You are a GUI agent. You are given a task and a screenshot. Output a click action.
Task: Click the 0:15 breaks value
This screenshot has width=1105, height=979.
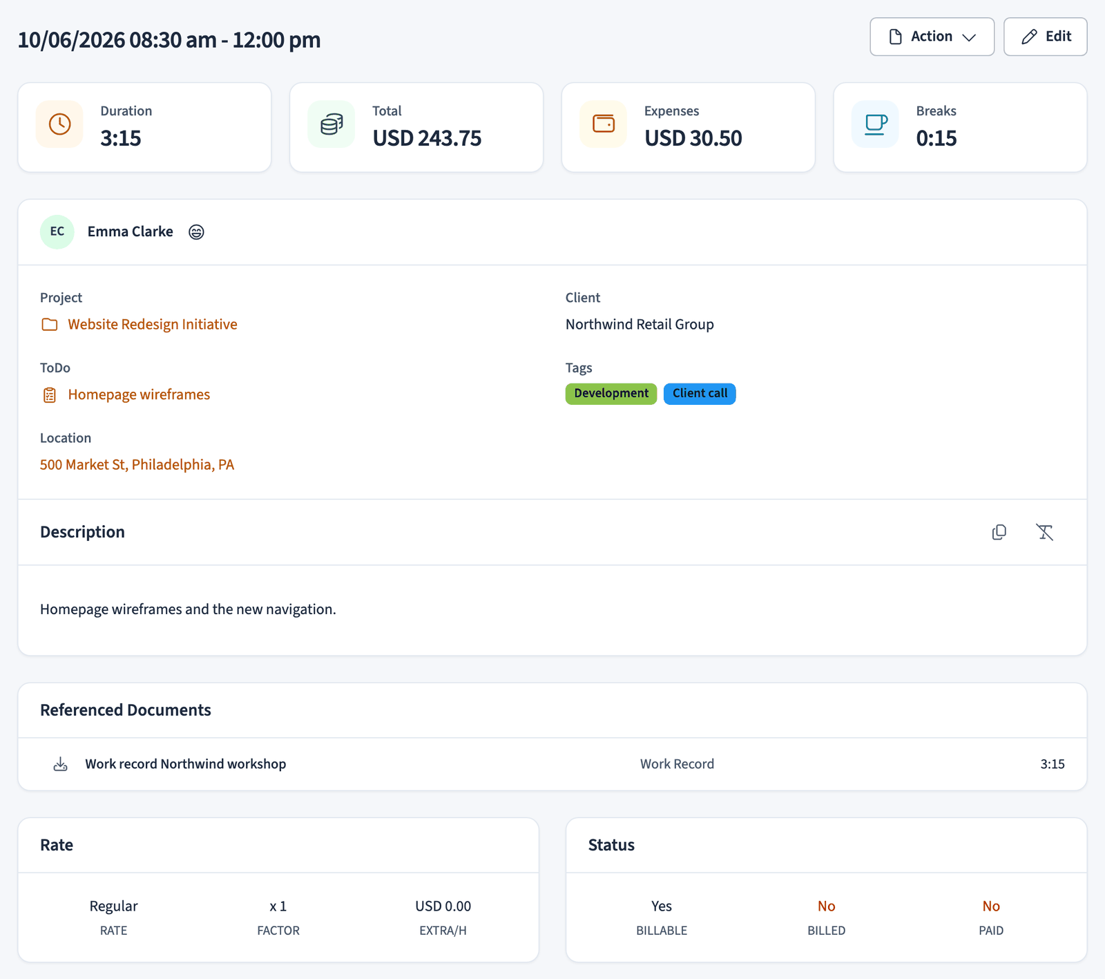936,138
